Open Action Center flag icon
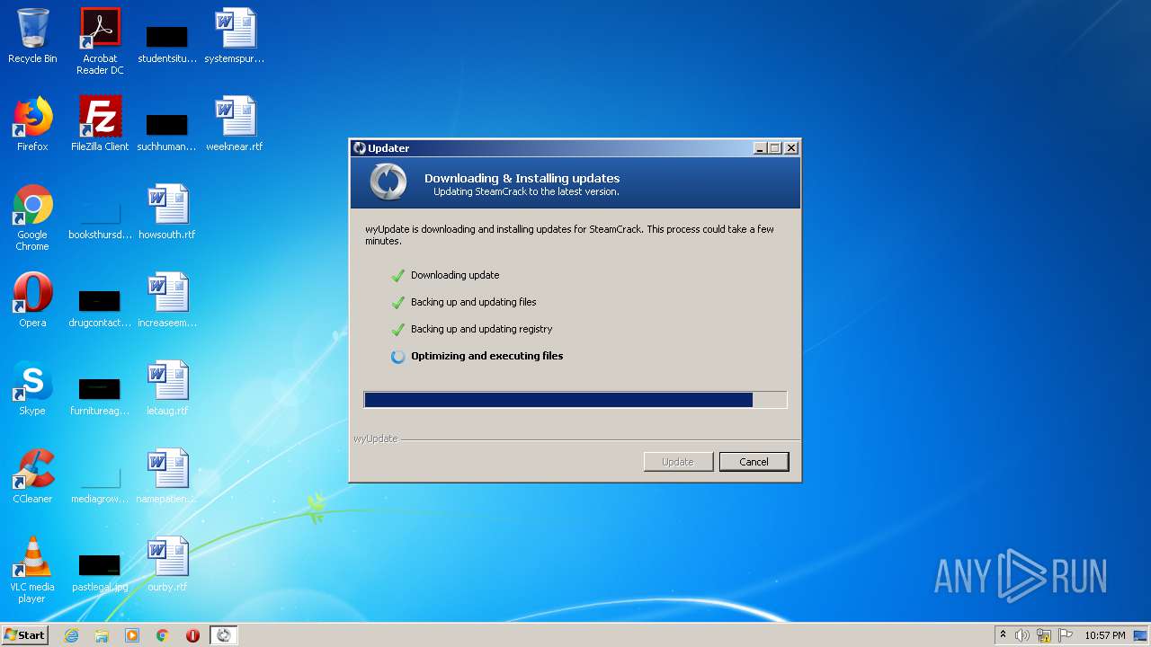1151x647 pixels. (1066, 635)
